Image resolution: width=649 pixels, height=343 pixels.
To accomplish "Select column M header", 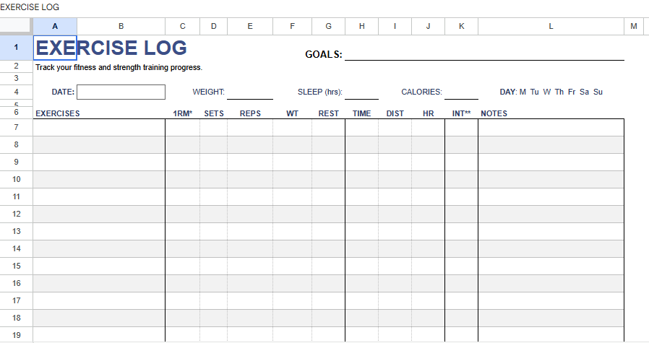I will tap(634, 26).
